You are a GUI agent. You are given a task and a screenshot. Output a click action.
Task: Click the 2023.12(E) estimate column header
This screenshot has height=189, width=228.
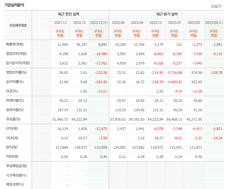99,23
